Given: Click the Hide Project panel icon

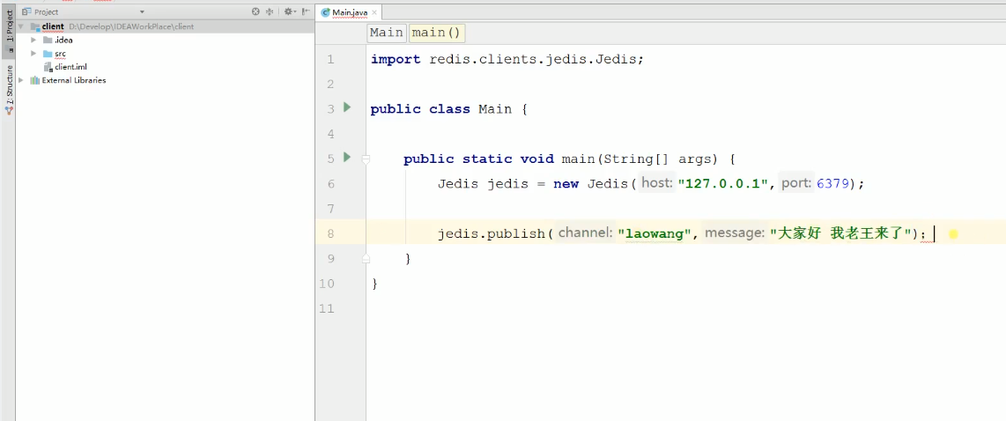Looking at the screenshot, I should pyautogui.click(x=306, y=11).
